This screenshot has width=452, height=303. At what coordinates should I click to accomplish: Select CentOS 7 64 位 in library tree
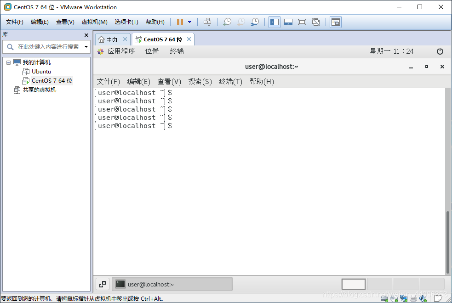pos(52,80)
